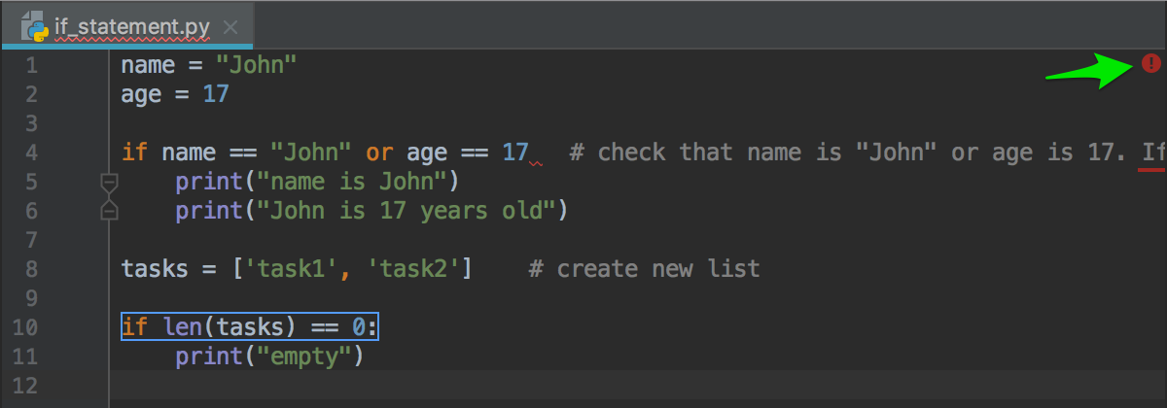This screenshot has width=1167, height=408.
Task: Click the red error indicator icon
Action: [1151, 64]
